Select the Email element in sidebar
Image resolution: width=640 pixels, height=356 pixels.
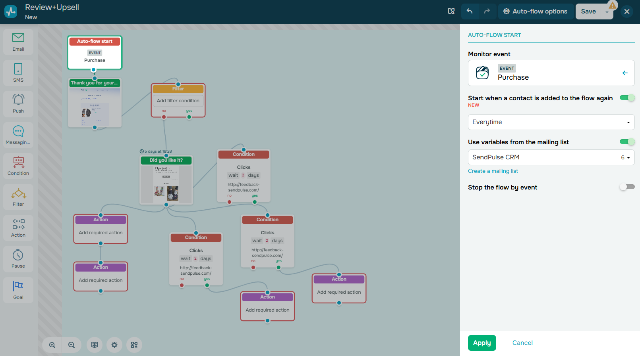[18, 42]
